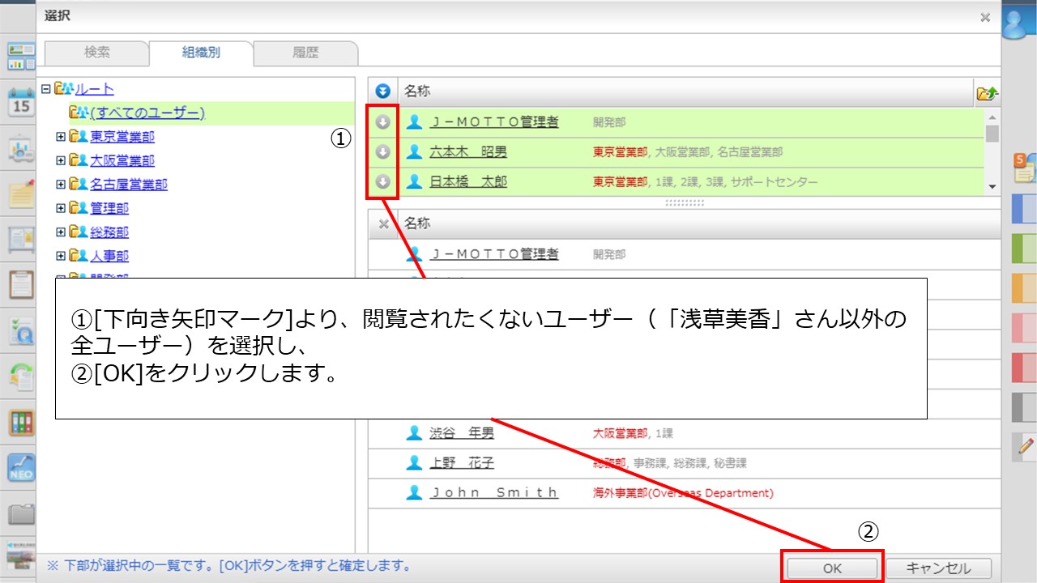Expand the 人事部 node
The height and width of the screenshot is (583, 1037).
pyautogui.click(x=61, y=256)
